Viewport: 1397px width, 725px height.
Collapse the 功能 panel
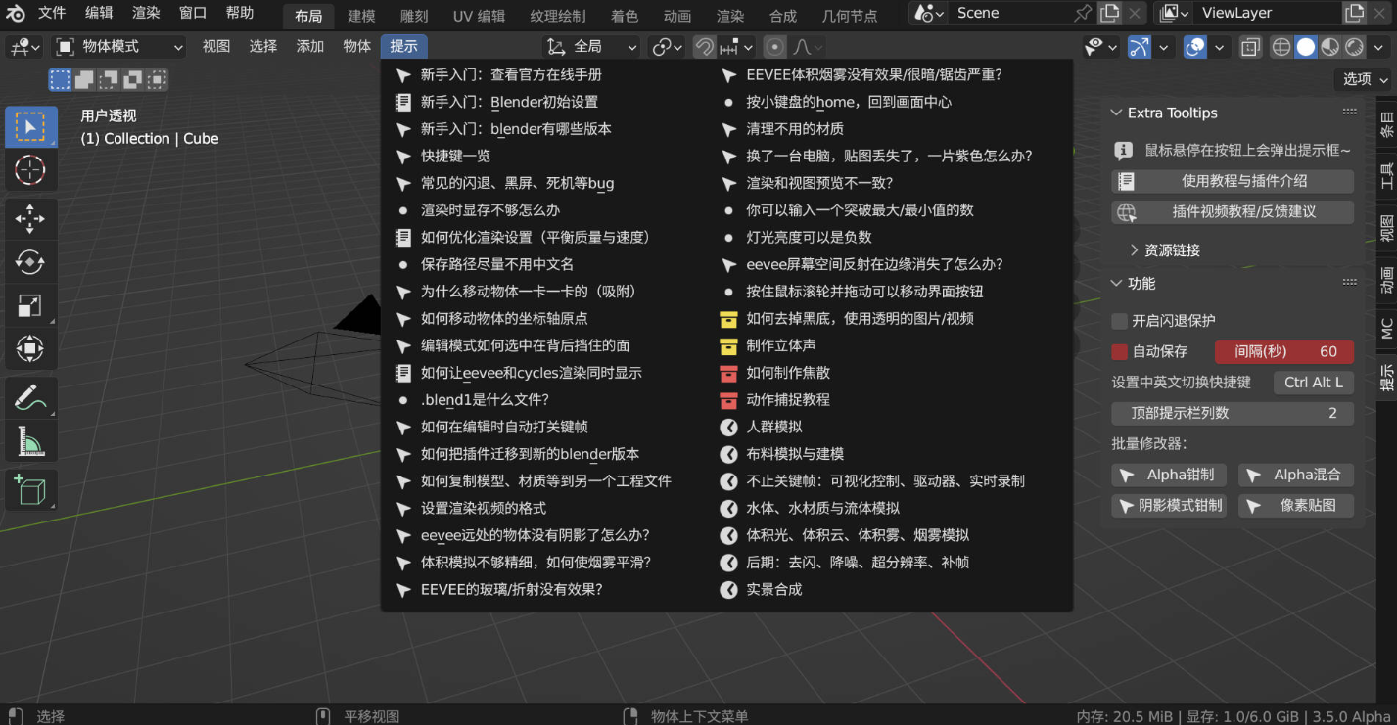(1117, 284)
